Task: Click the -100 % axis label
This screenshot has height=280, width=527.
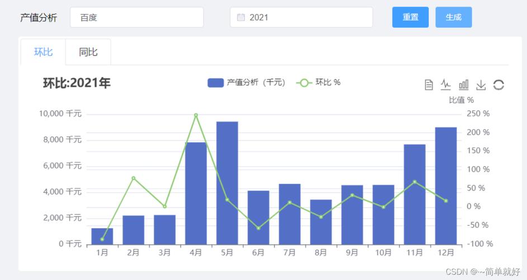Action: tap(479, 244)
